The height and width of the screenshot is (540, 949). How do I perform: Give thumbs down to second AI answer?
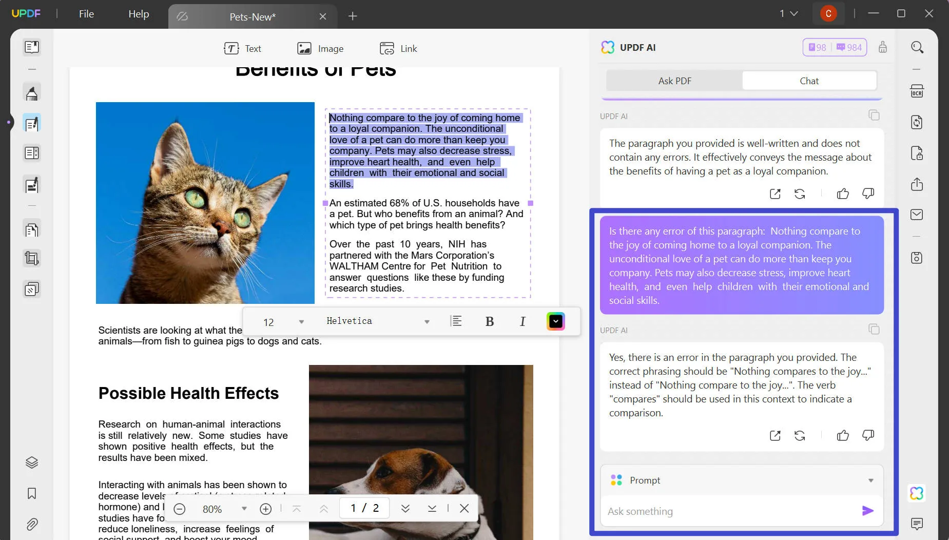pyautogui.click(x=868, y=435)
